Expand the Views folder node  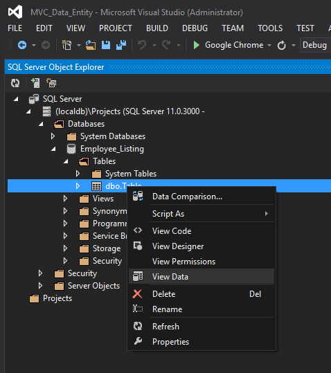pos(65,199)
